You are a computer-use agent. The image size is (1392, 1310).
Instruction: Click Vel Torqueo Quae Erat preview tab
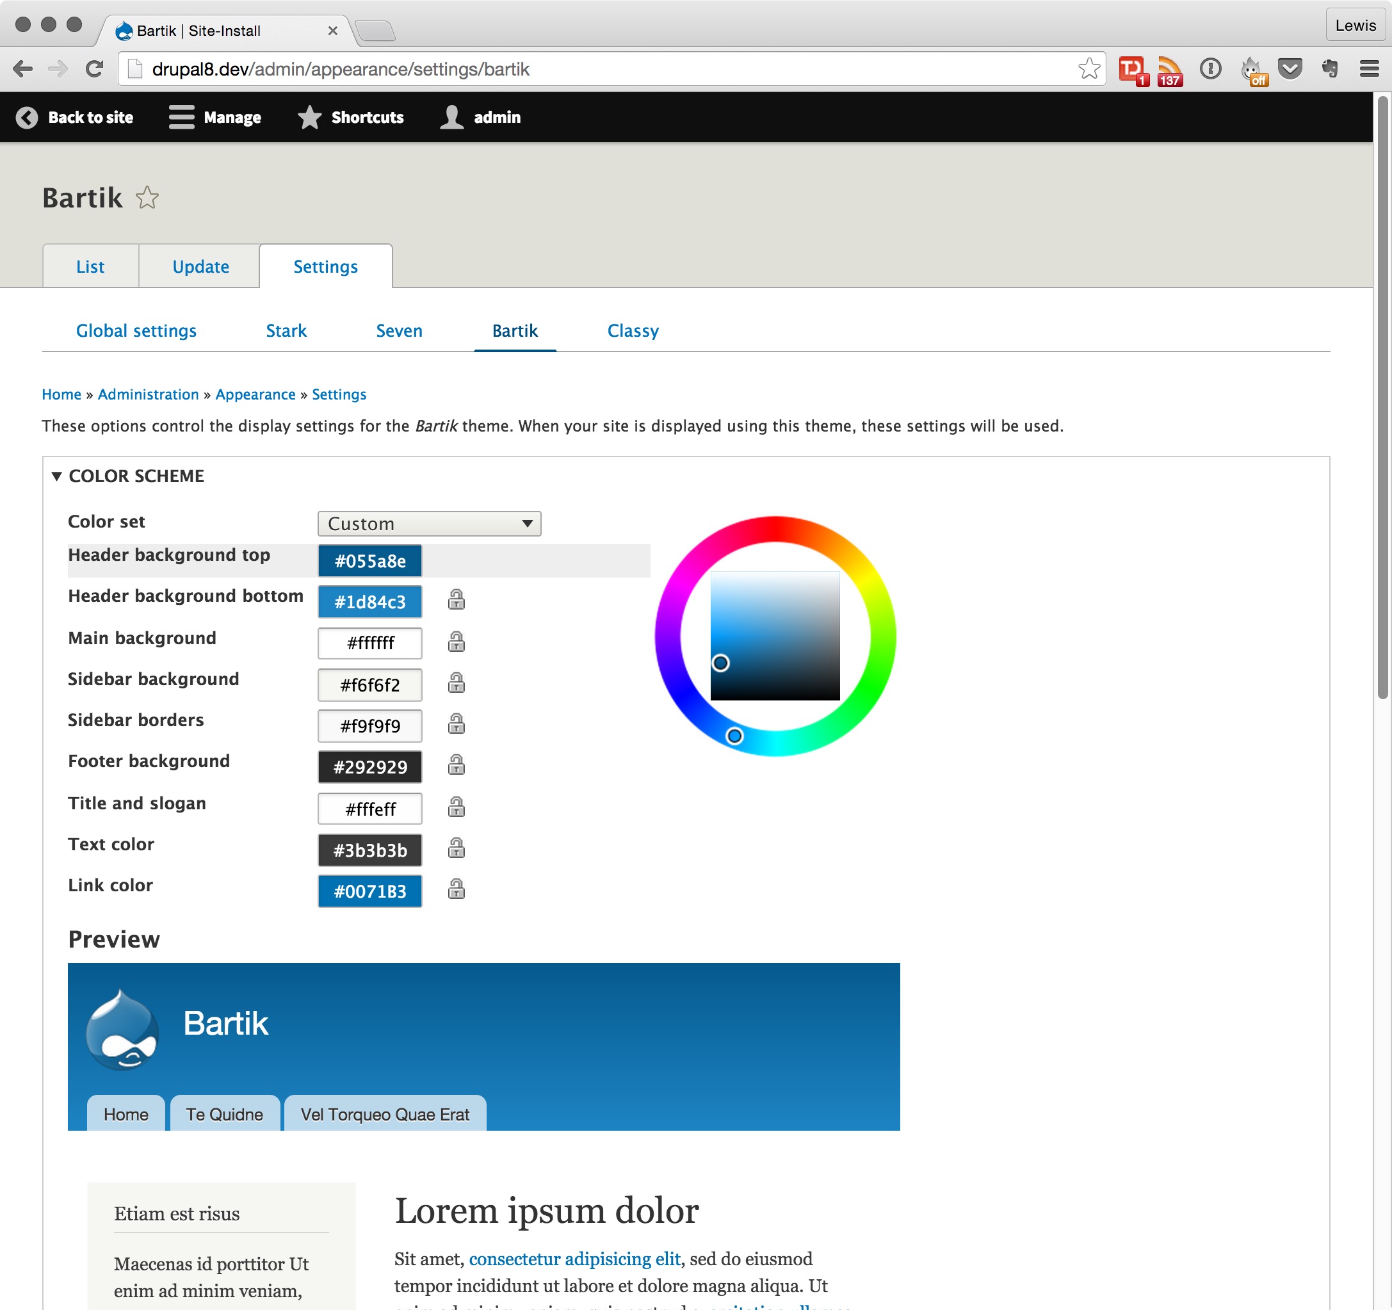[385, 1114]
